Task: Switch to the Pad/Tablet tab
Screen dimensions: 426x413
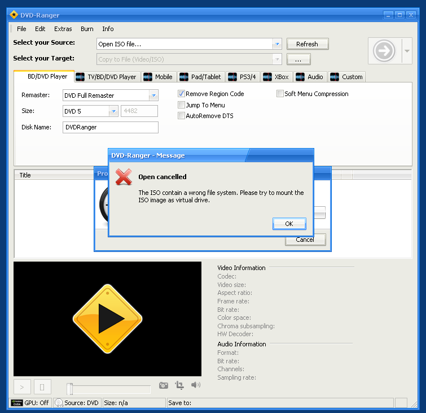Action: tap(201, 77)
